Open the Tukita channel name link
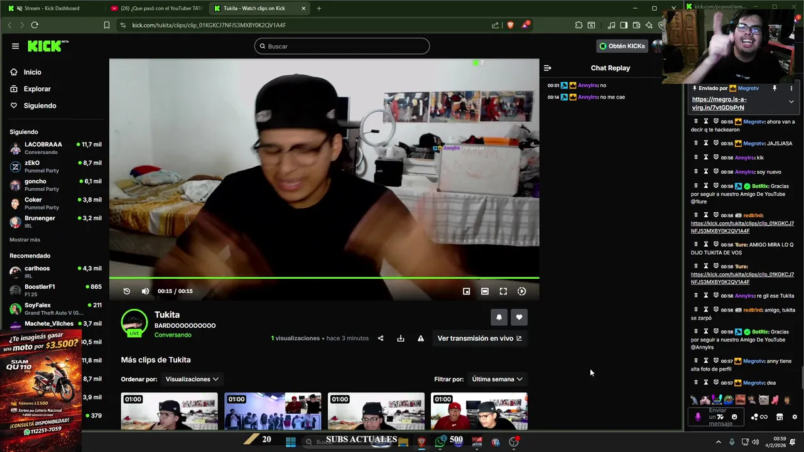This screenshot has width=804, height=452. pos(167,315)
